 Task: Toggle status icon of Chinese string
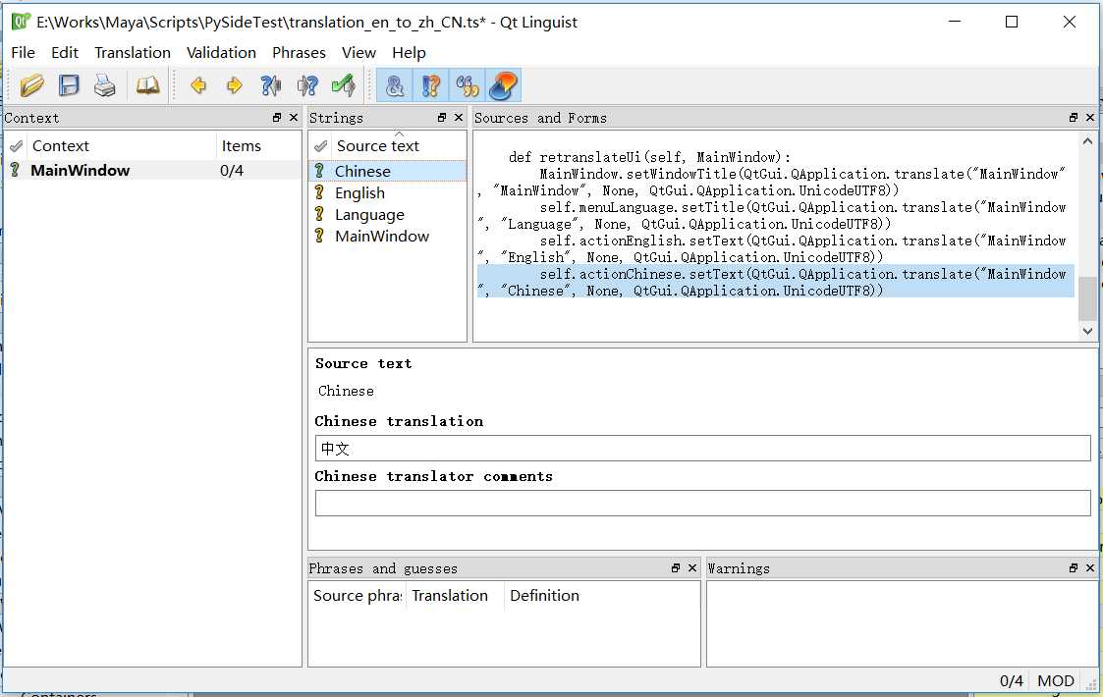coord(319,170)
